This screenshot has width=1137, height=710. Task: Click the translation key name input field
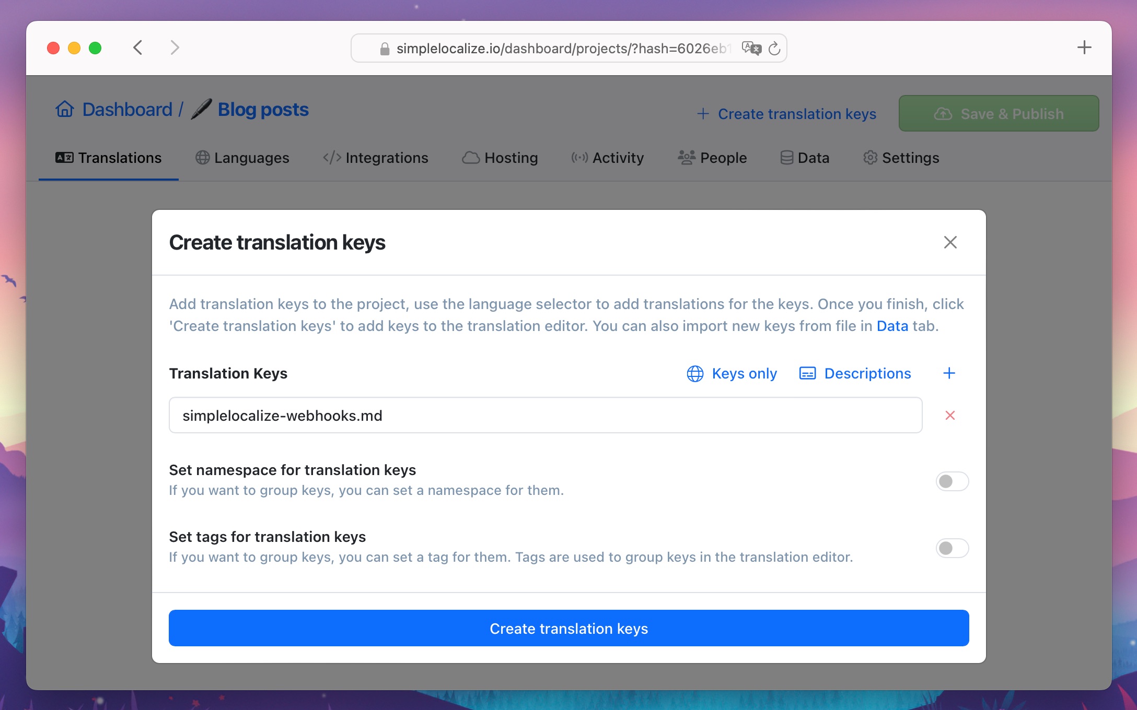[x=545, y=415]
